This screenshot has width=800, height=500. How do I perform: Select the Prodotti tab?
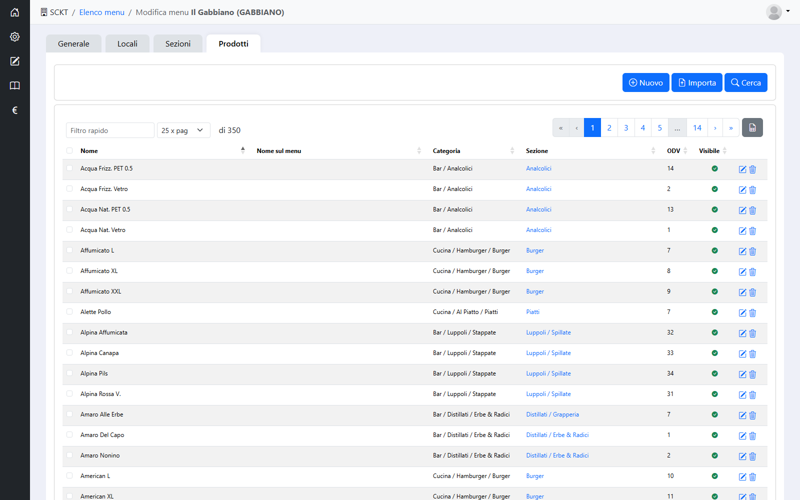[x=233, y=43]
